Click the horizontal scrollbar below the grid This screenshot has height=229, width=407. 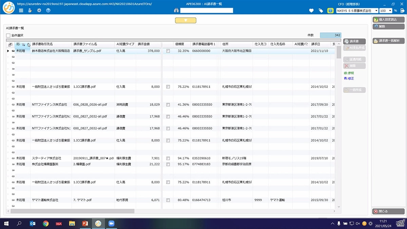point(72,211)
